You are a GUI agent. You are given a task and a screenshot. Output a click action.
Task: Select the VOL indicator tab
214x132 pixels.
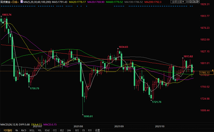[x=39, y=131]
